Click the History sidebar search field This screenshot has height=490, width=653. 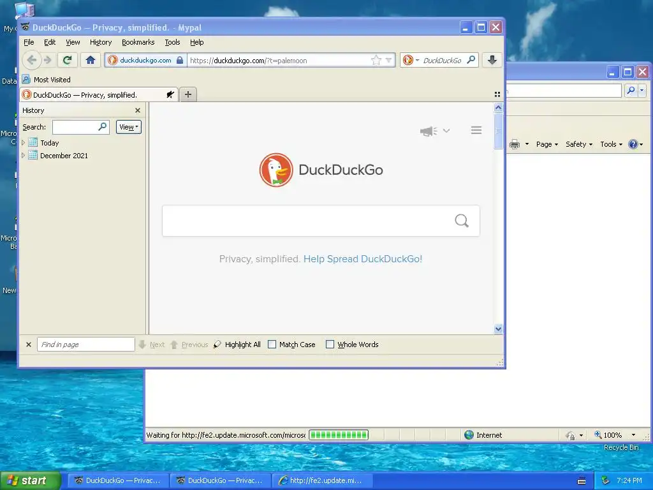[x=81, y=127]
